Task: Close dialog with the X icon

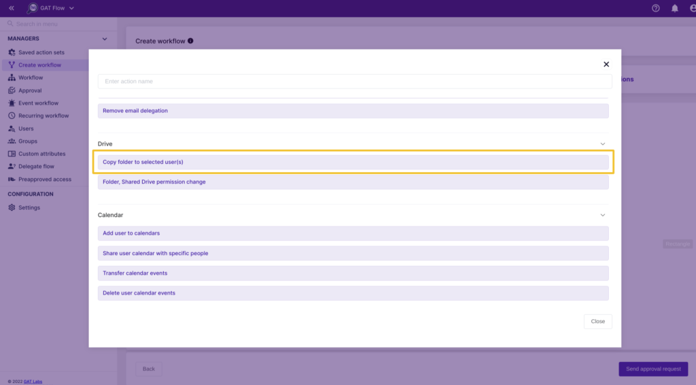Action: click(606, 65)
